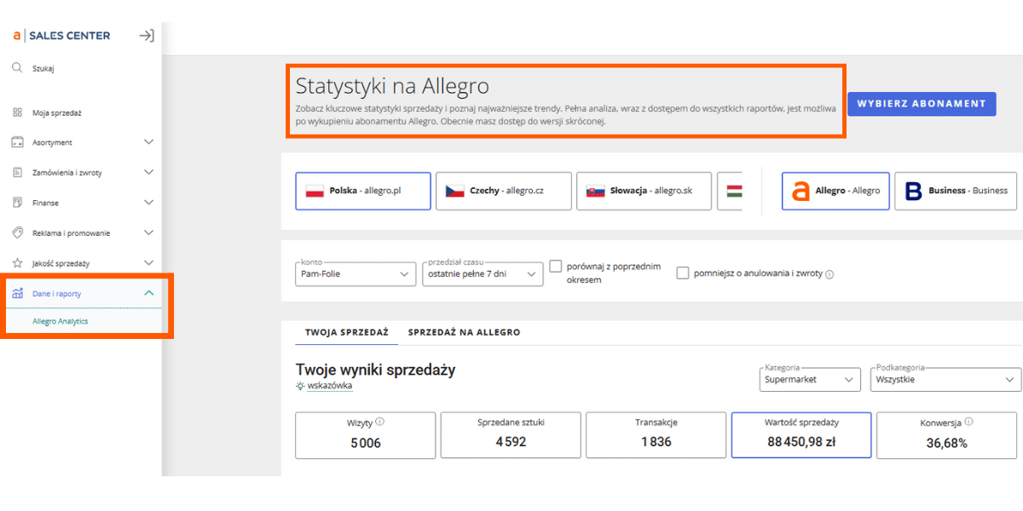1023x511 pixels.
Task: Switch to Twoja sprzedaż tab
Action: click(347, 332)
